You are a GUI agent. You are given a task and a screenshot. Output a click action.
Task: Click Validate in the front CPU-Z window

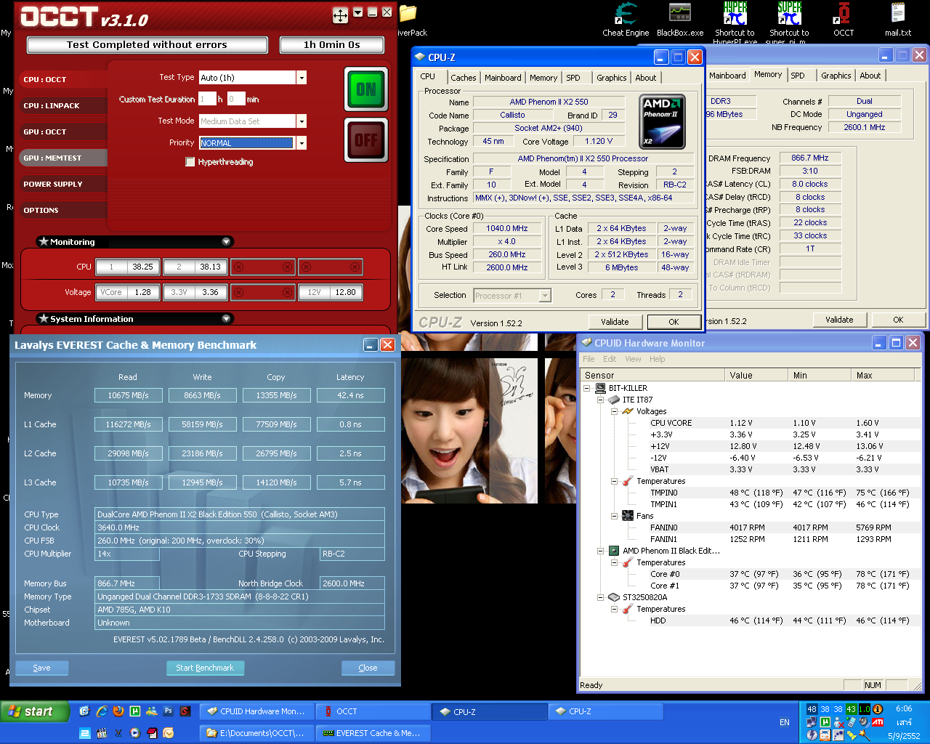point(615,322)
